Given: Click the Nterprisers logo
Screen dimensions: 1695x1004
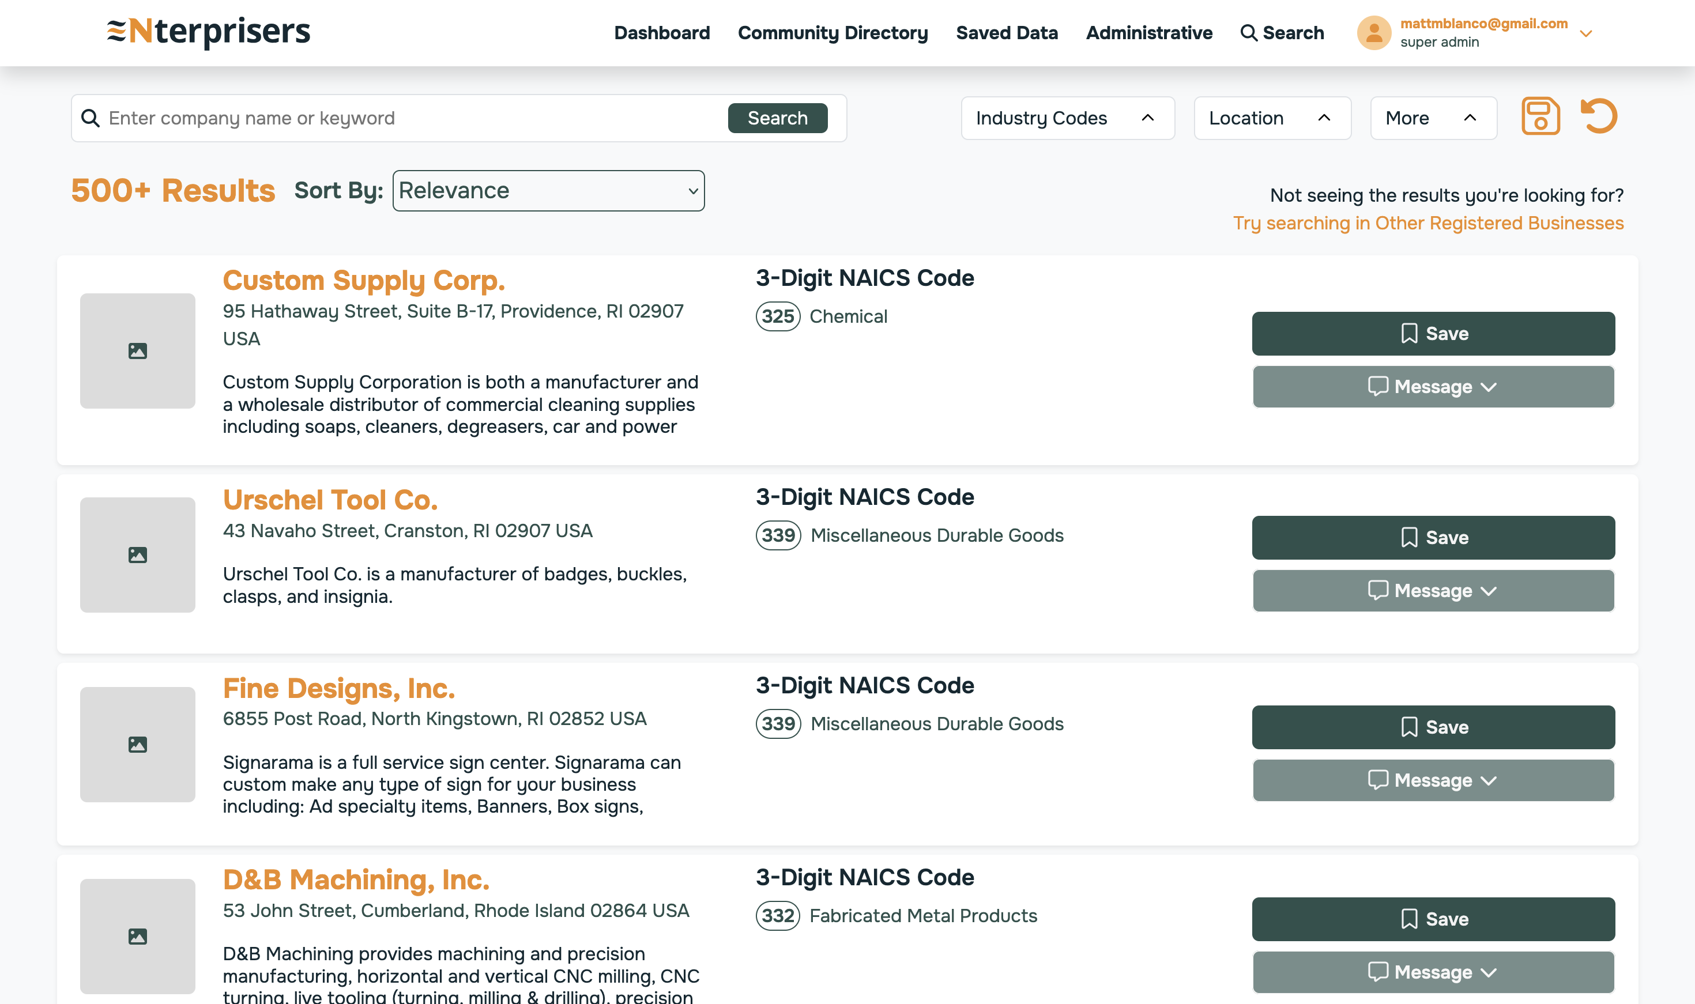Looking at the screenshot, I should [209, 31].
